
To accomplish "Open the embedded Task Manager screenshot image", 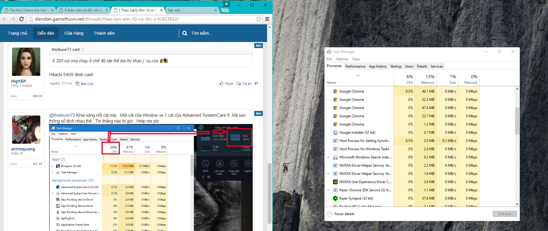I will pos(151,178).
